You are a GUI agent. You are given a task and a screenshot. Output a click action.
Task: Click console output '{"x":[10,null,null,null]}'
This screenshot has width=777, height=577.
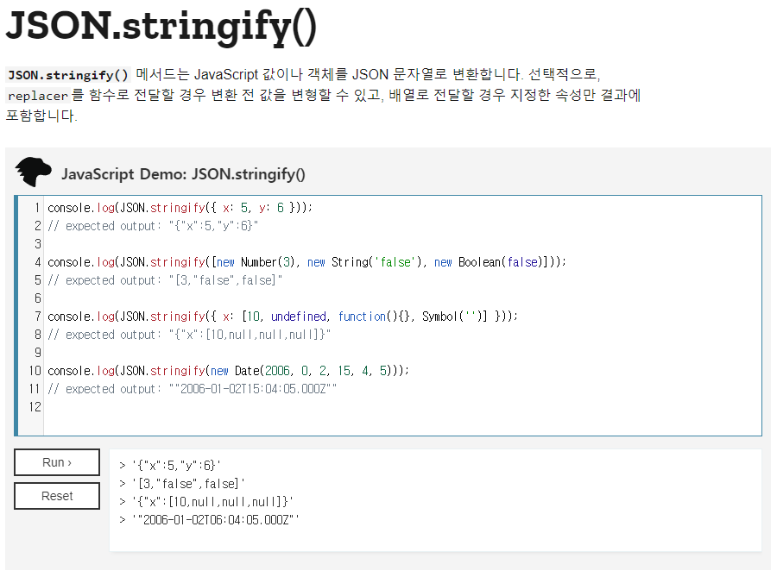point(212,502)
